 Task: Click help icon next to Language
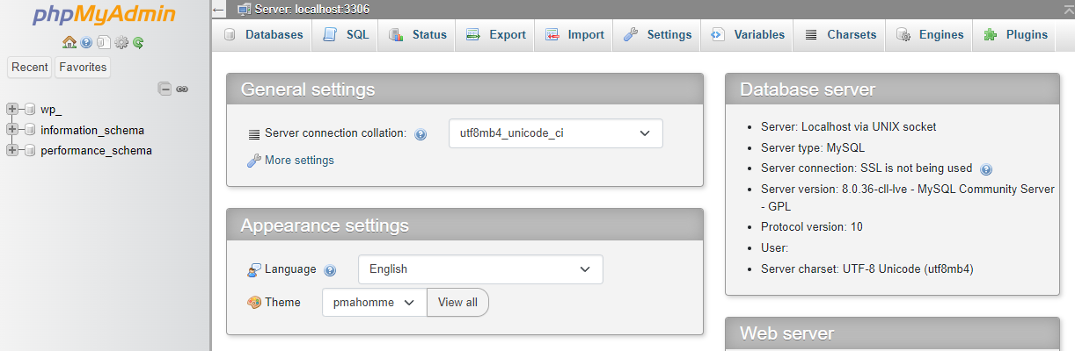click(x=330, y=270)
